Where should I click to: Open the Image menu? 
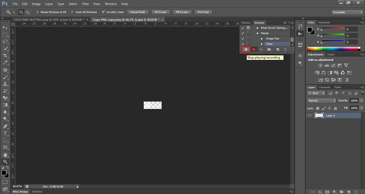click(x=36, y=4)
